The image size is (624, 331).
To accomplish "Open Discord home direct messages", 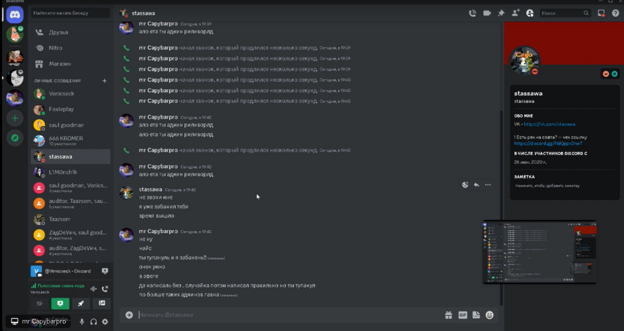I will point(15,15).
